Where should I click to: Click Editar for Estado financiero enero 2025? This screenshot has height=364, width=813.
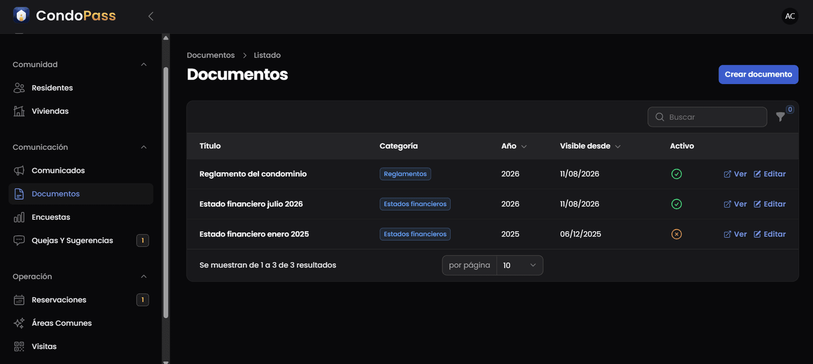[x=769, y=234]
